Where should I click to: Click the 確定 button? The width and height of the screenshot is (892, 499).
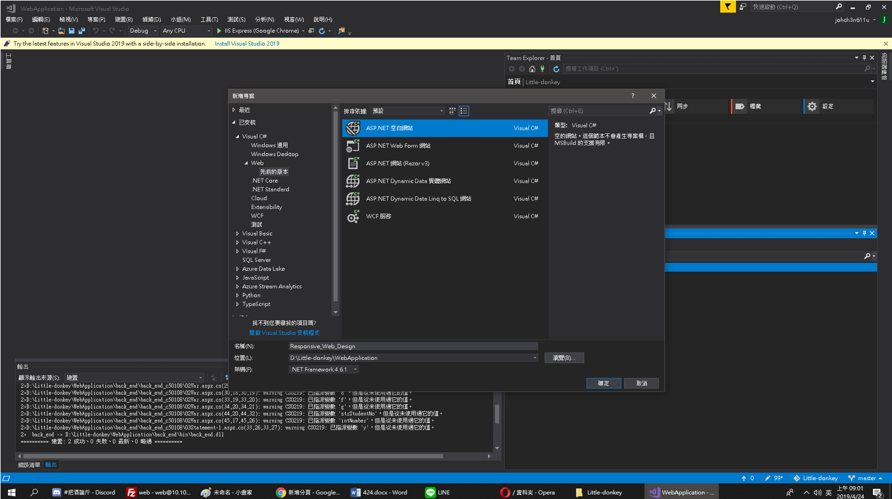[x=604, y=384]
